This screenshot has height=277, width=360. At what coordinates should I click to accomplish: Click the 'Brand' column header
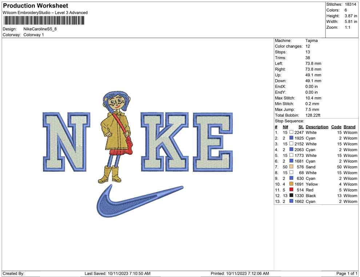click(349, 127)
